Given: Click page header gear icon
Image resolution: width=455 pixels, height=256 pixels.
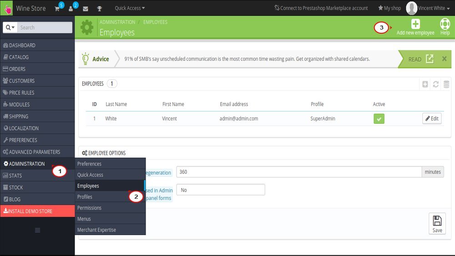Looking at the screenshot, I should pyautogui.click(x=87, y=28).
